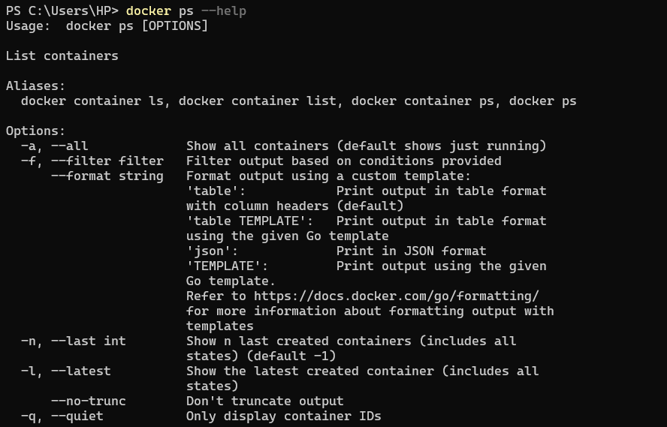Click the "--format string" option text

tap(107, 176)
